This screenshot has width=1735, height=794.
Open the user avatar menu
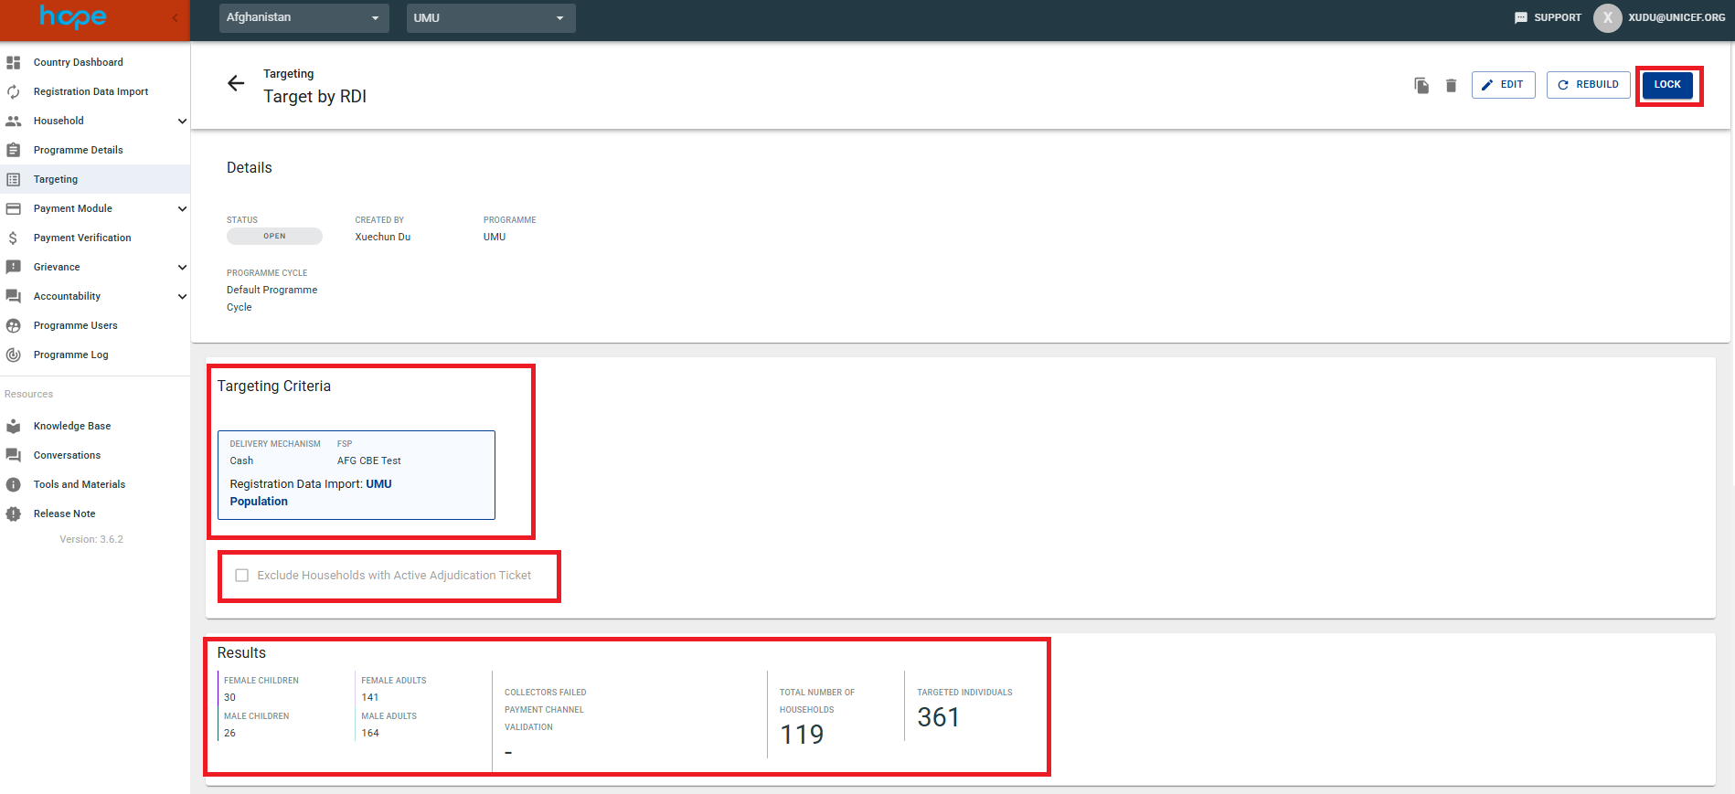(1607, 17)
